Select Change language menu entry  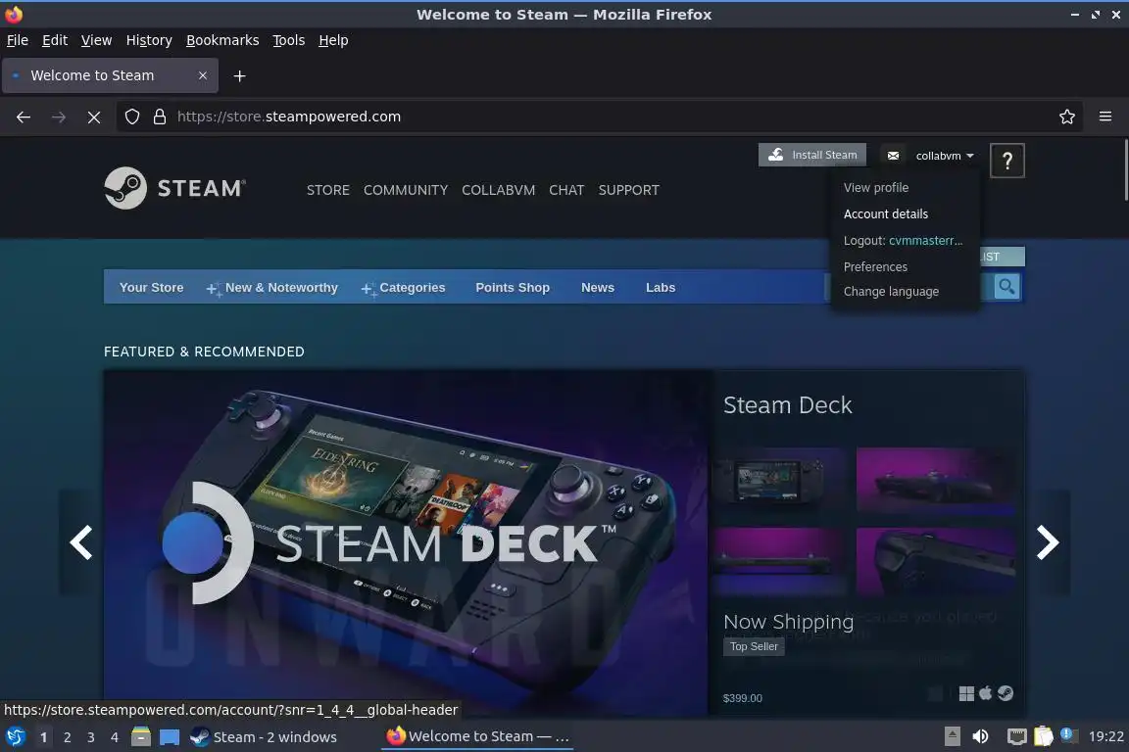point(892,292)
